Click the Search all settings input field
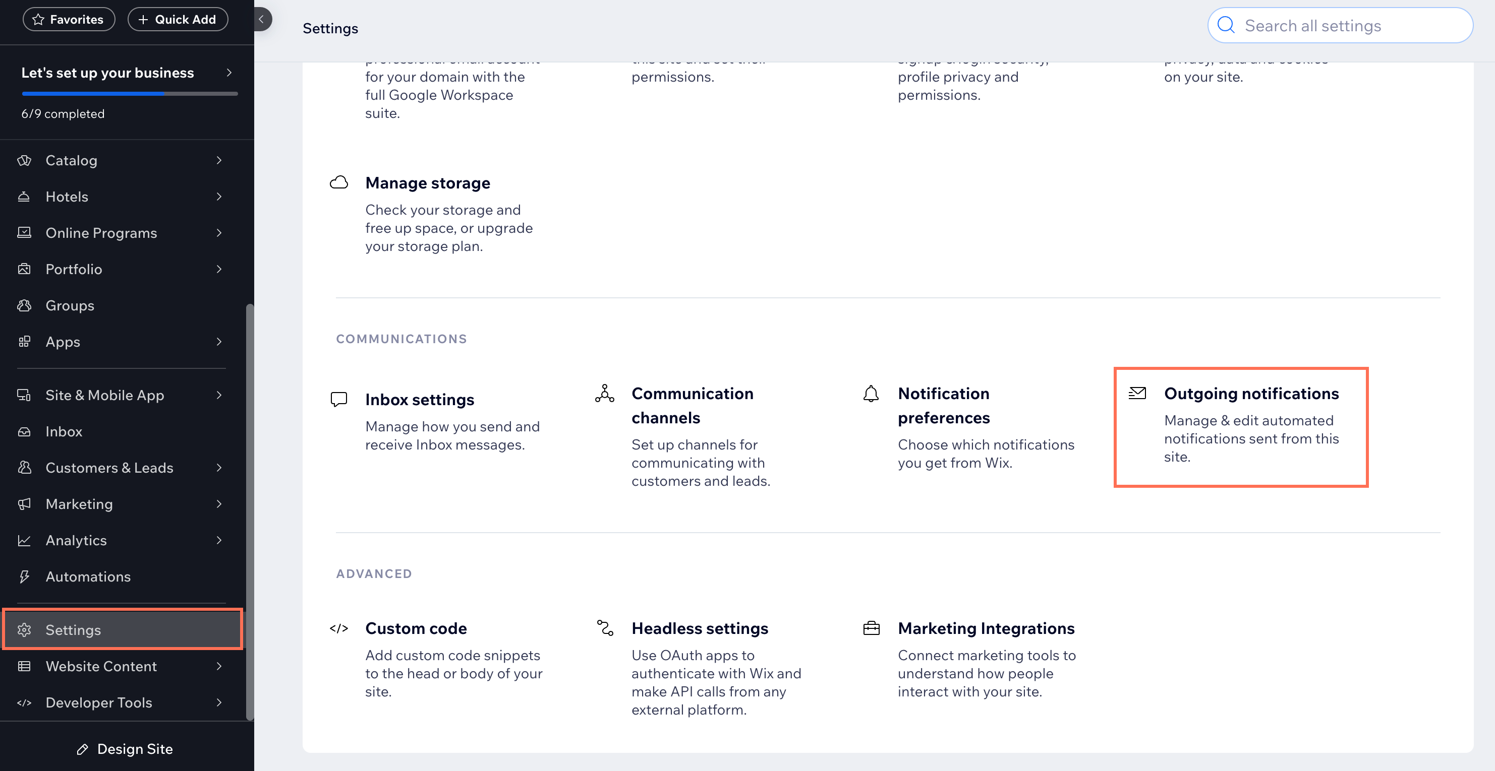Viewport: 1495px width, 771px height. tap(1341, 25)
